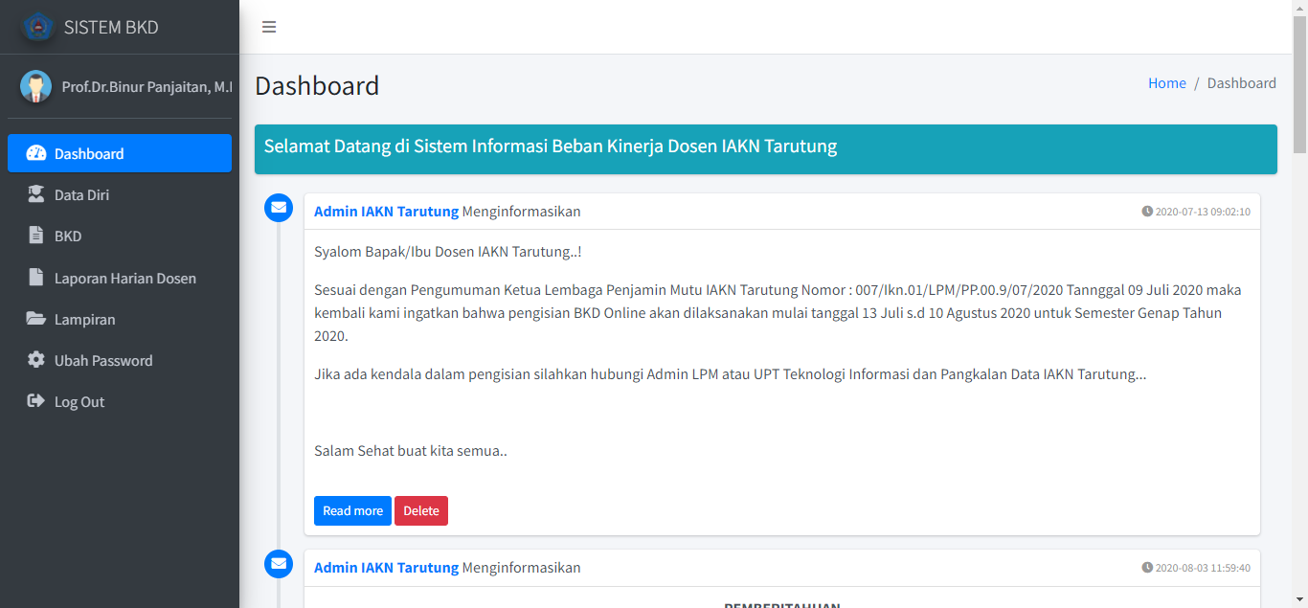Click the first envelope timeline icon
Image resolution: width=1308 pixels, height=608 pixels.
point(279,208)
